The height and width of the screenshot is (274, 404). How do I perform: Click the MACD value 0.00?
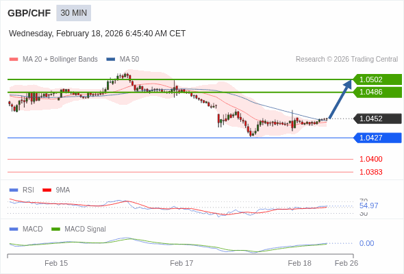[x=366, y=243]
